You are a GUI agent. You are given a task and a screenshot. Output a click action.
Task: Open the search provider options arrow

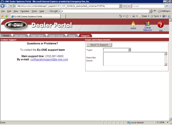point(170,6)
